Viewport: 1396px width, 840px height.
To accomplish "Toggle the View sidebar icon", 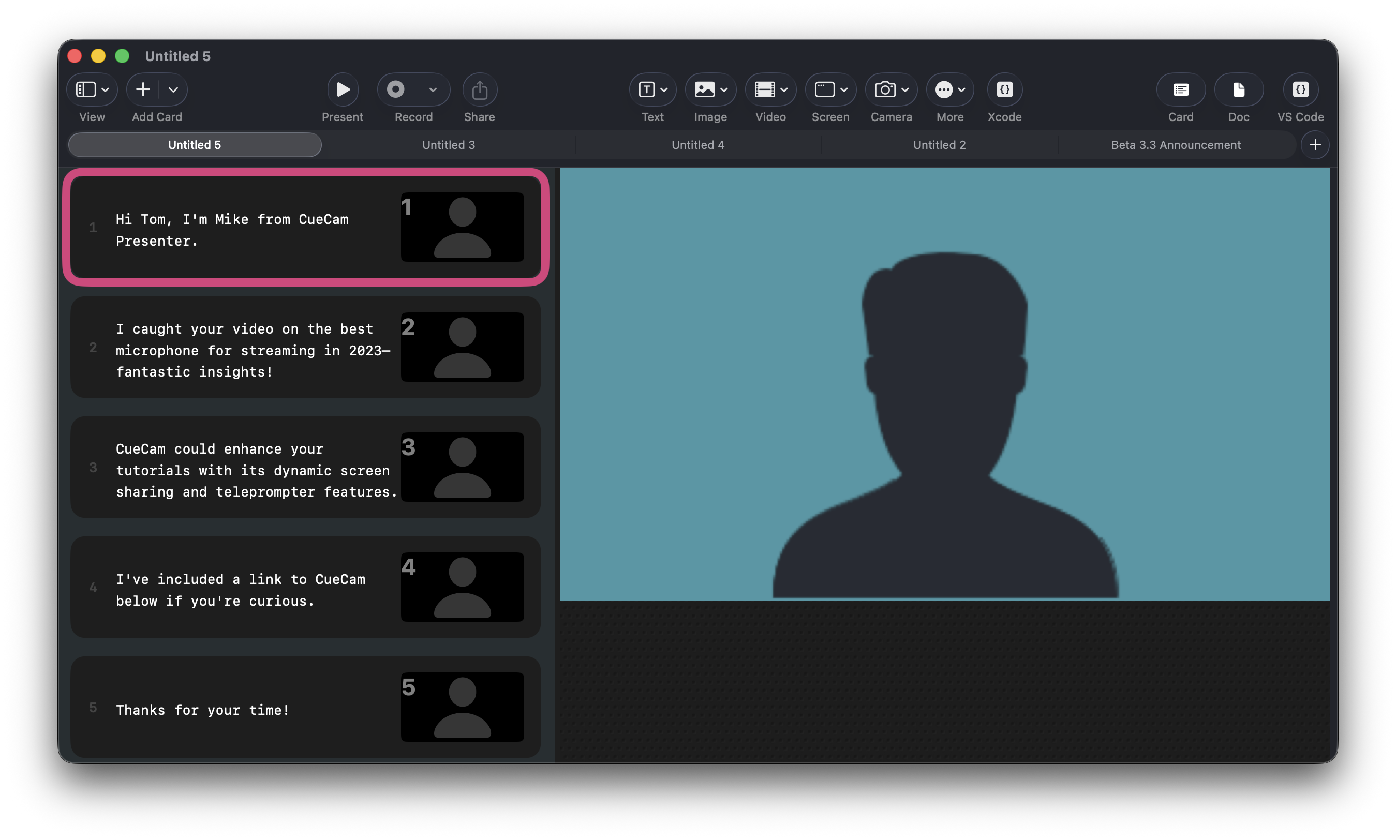I will pyautogui.click(x=86, y=89).
